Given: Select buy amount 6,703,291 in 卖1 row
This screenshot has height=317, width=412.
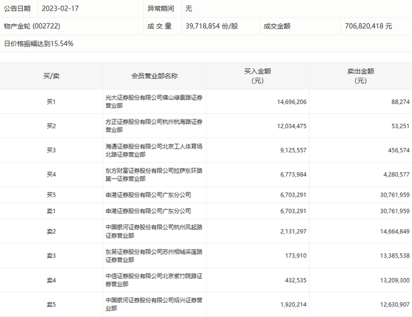Looking at the screenshot, I should pyautogui.click(x=293, y=211).
